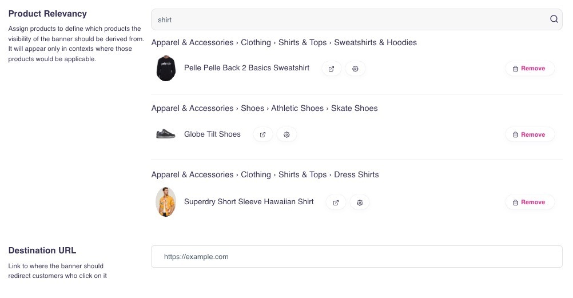Open settings gear for Pelle Pelle Sweatshirt

click(355, 69)
